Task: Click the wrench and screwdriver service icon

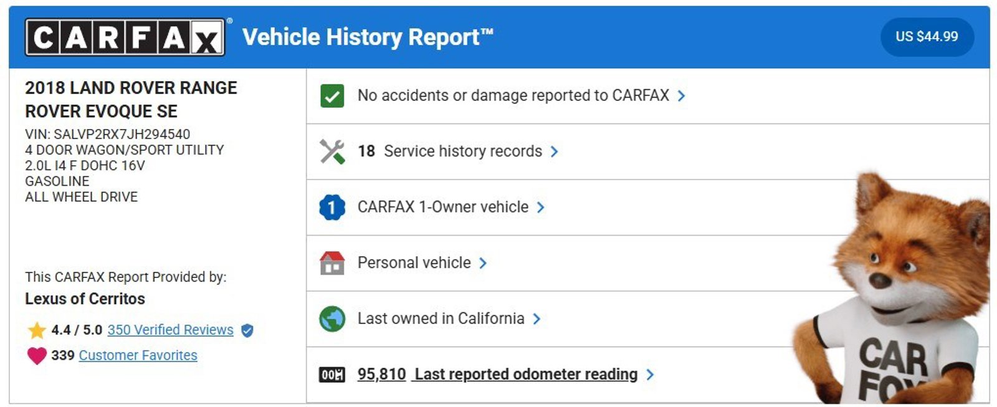Action: coord(332,151)
